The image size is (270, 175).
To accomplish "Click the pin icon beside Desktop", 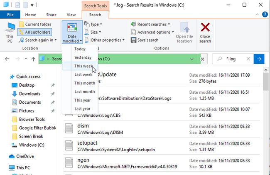I will click(53, 85).
